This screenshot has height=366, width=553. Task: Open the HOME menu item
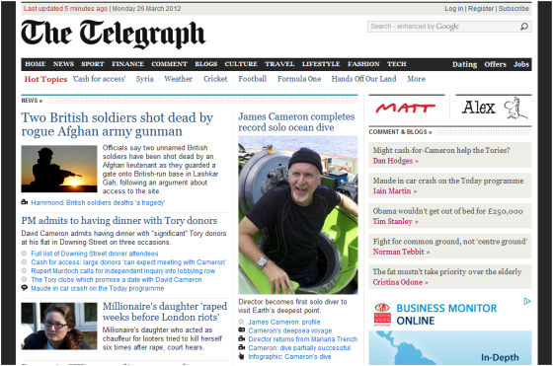[36, 64]
